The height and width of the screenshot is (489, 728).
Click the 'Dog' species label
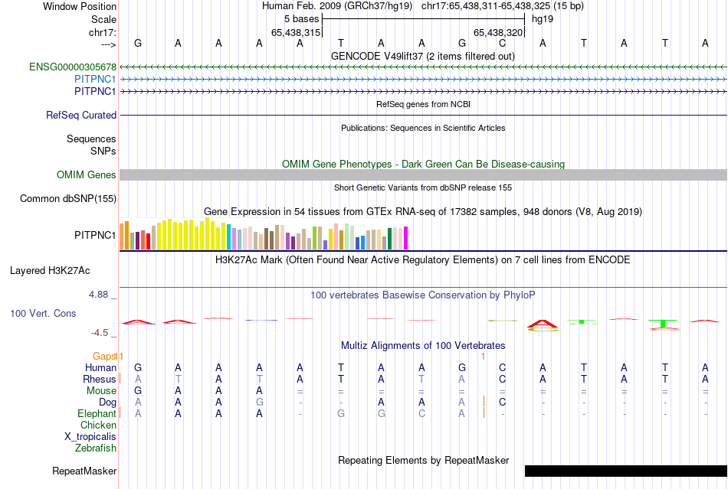point(107,402)
